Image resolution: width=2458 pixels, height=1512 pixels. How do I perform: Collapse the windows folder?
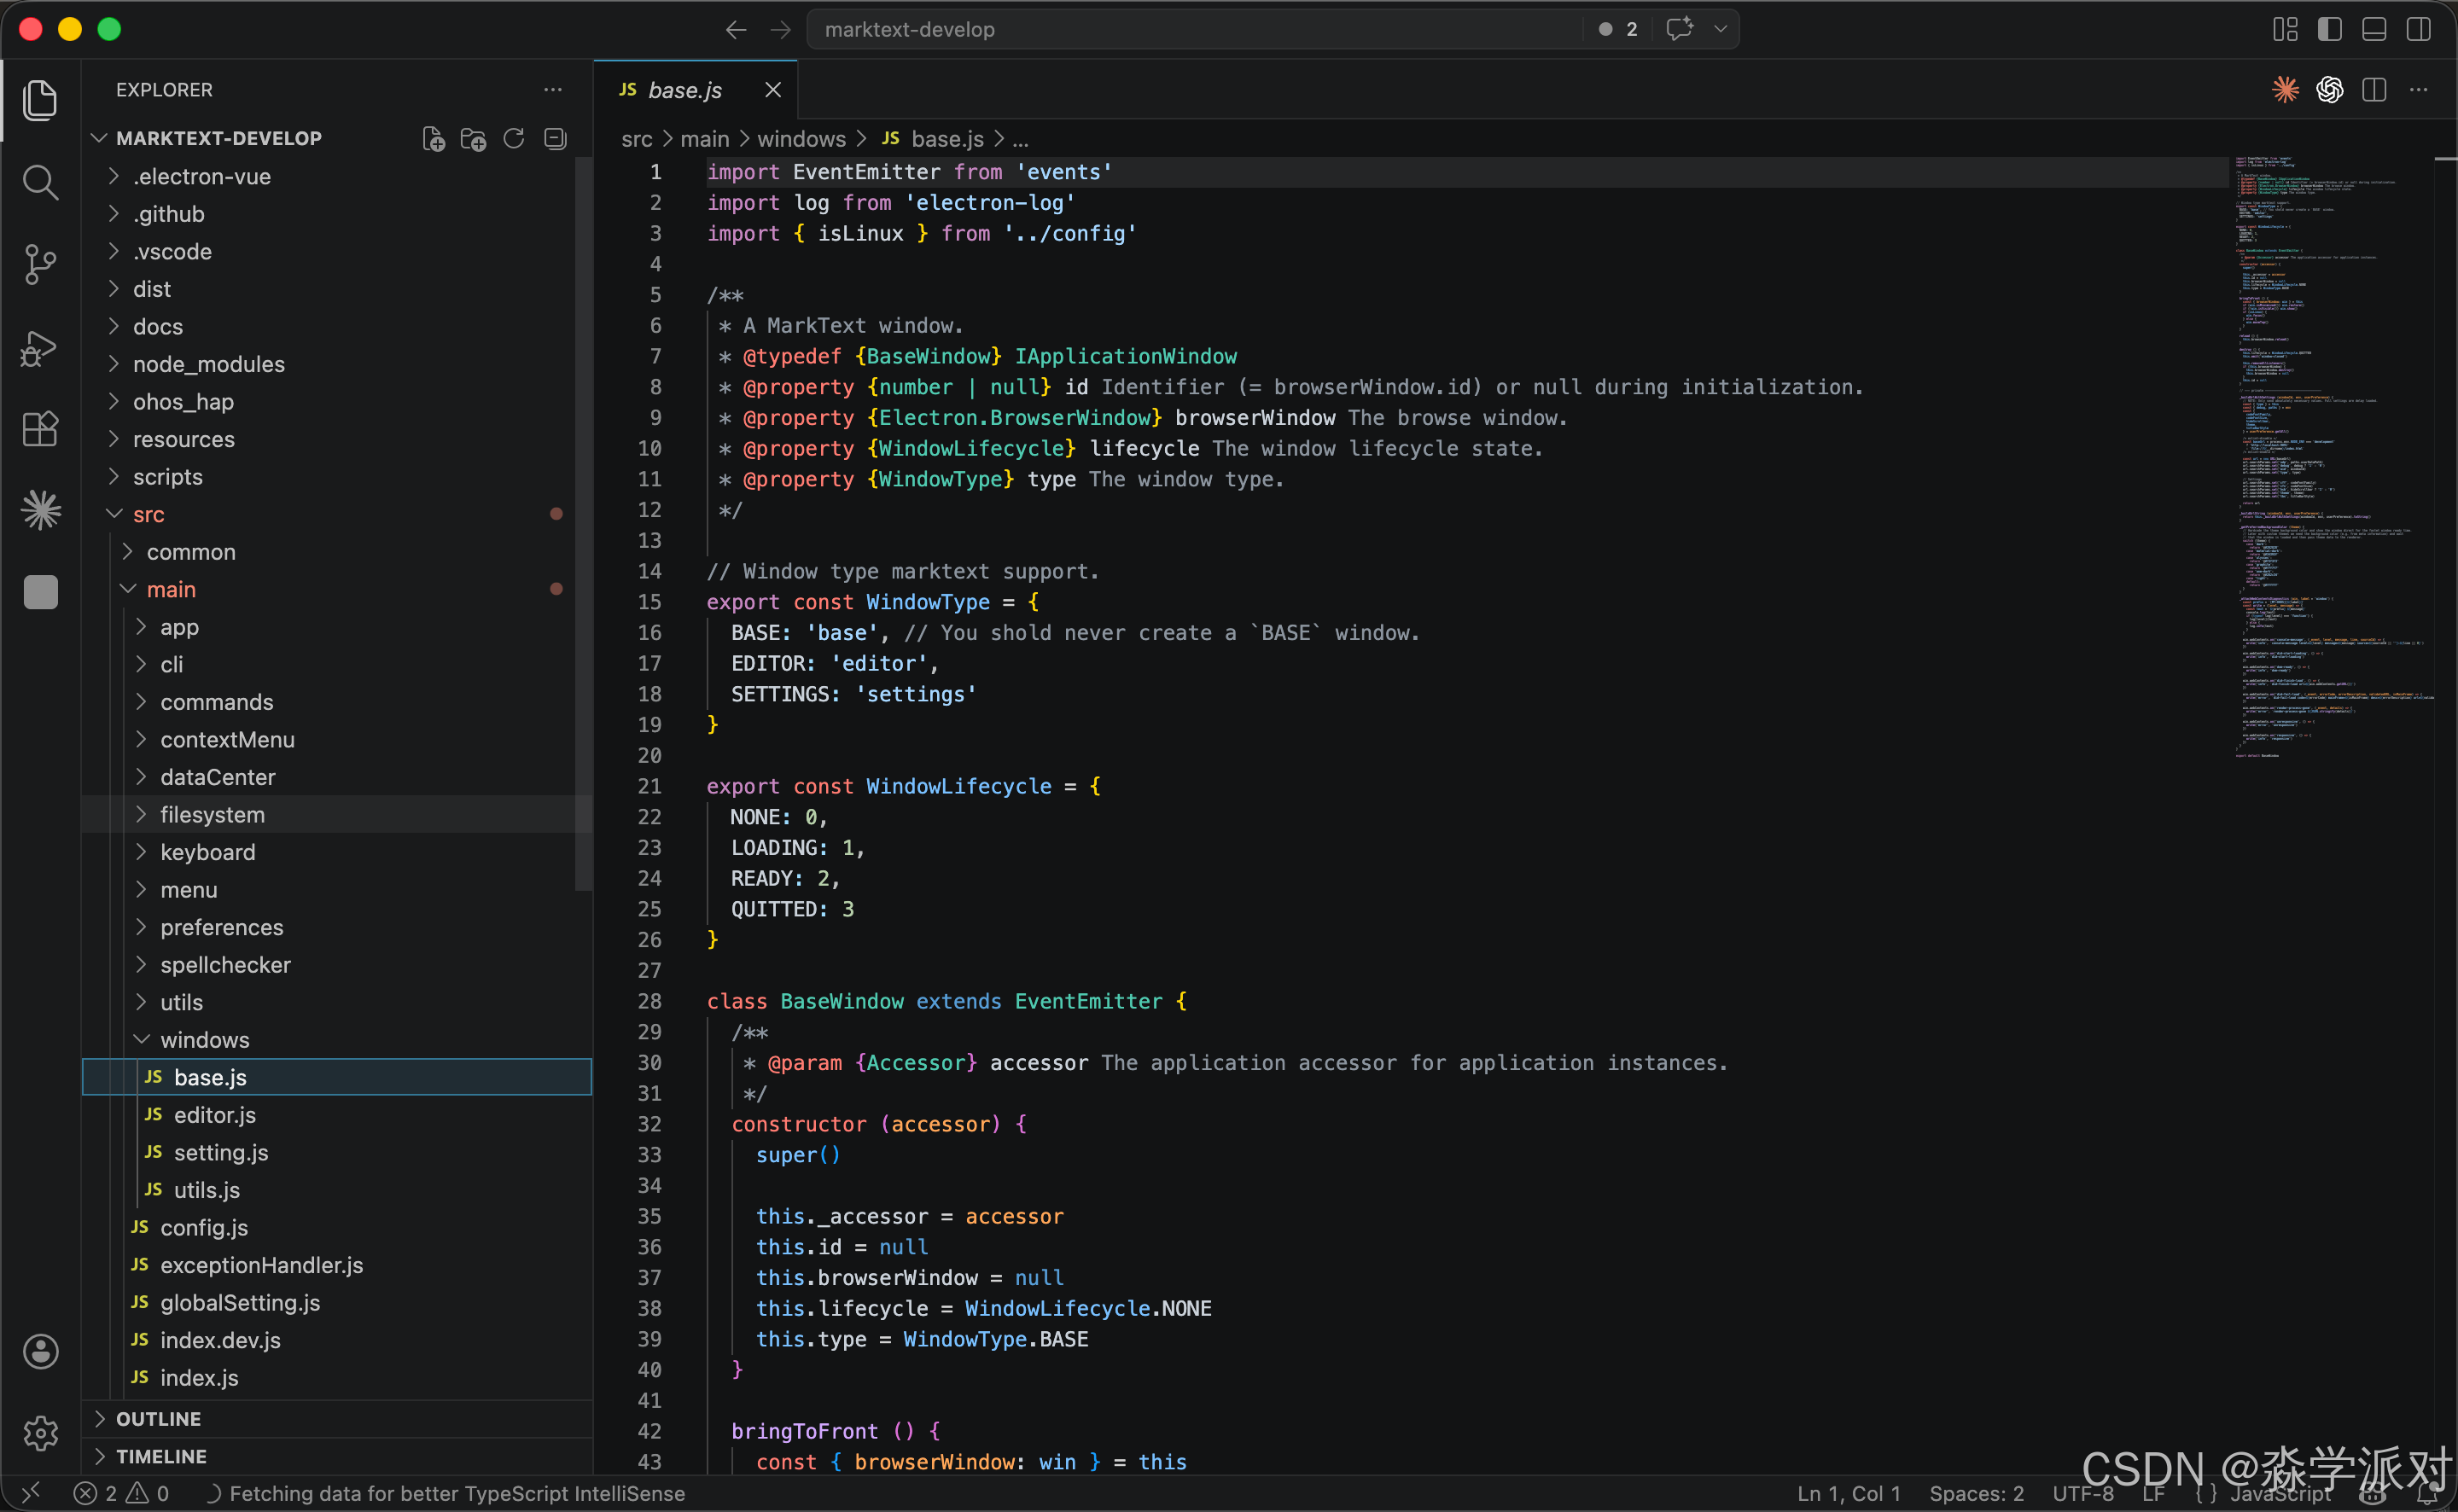pos(336,1039)
